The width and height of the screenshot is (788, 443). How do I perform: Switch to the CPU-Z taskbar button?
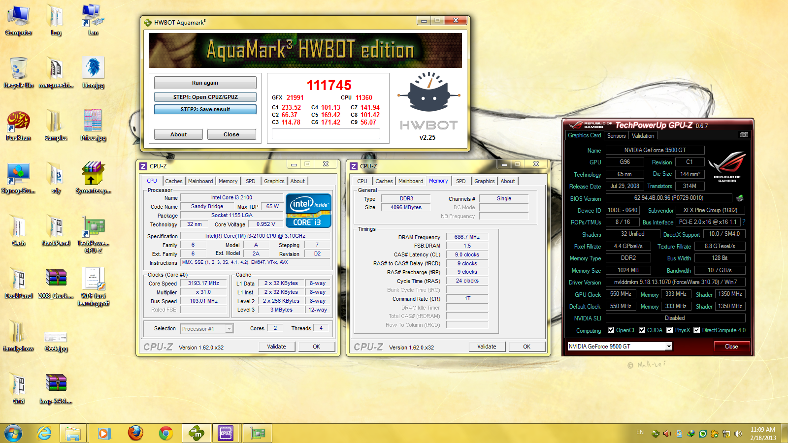(x=226, y=433)
